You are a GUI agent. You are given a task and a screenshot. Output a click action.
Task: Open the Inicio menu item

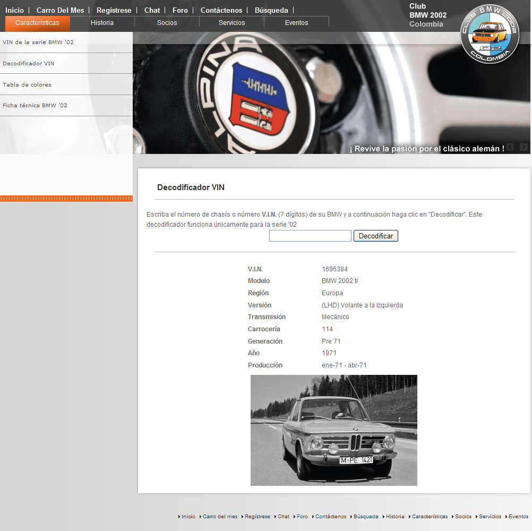click(14, 10)
